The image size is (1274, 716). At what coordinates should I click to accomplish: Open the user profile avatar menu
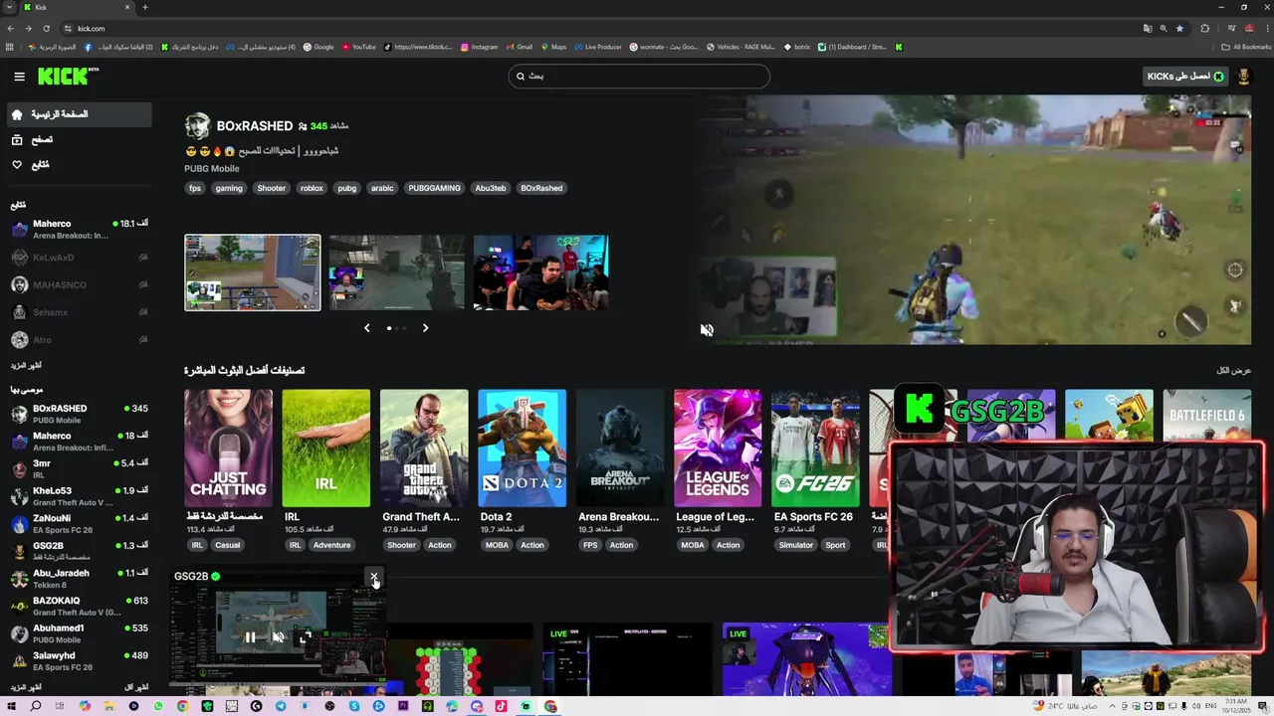pyautogui.click(x=1243, y=77)
